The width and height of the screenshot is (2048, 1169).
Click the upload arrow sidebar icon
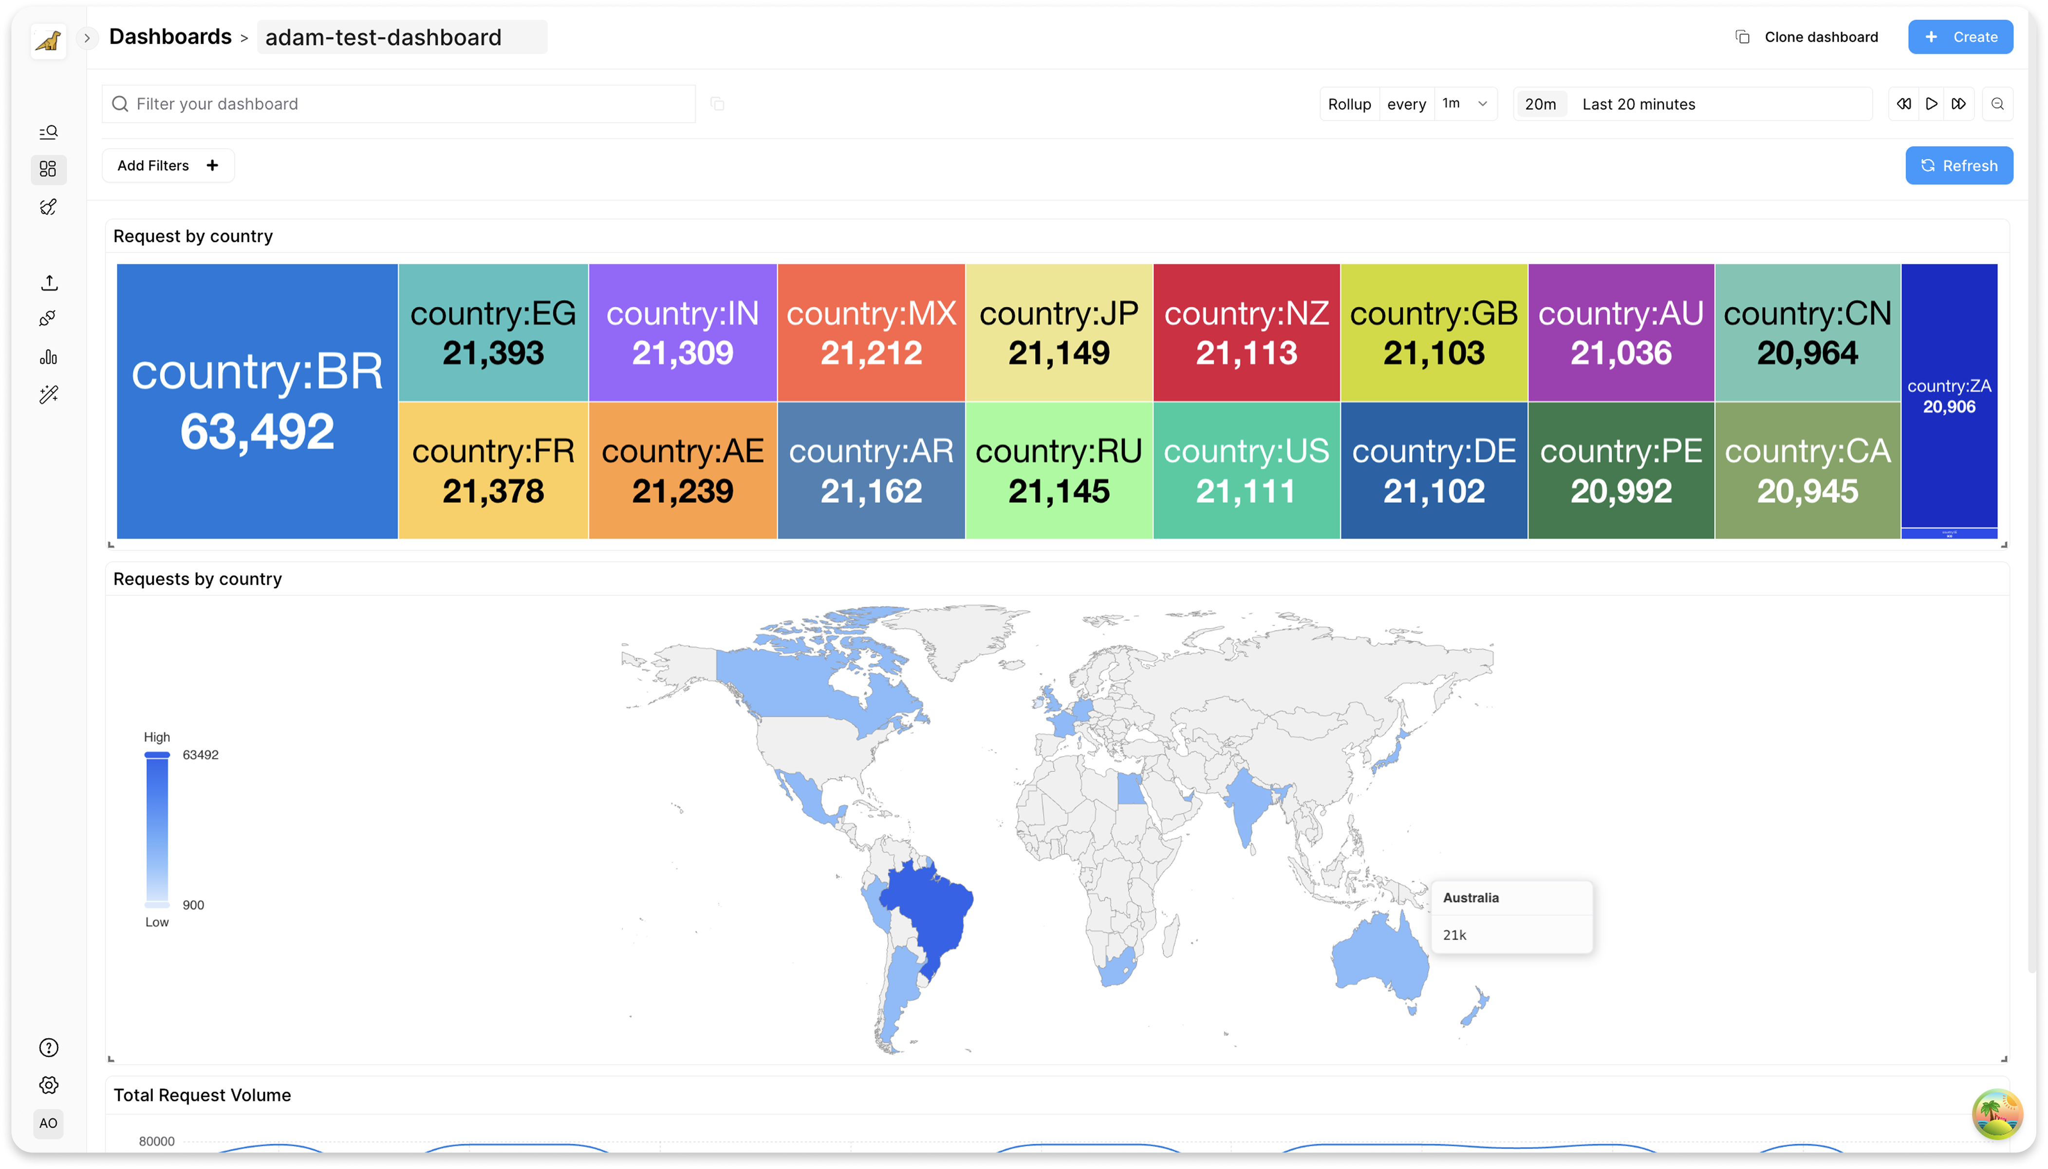point(48,282)
